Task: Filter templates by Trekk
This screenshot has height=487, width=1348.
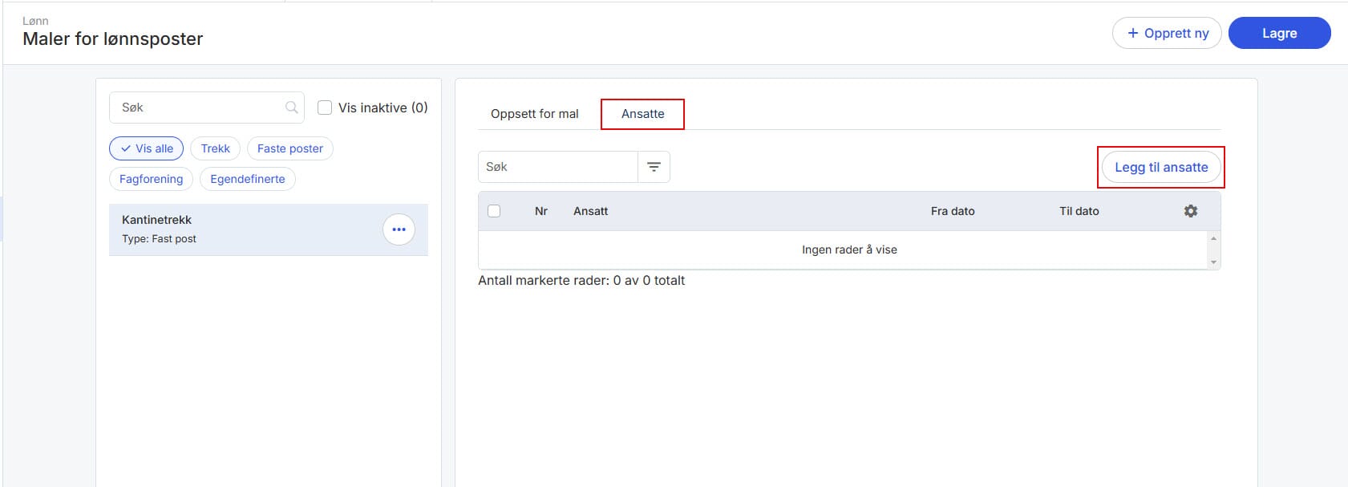Action: [215, 148]
